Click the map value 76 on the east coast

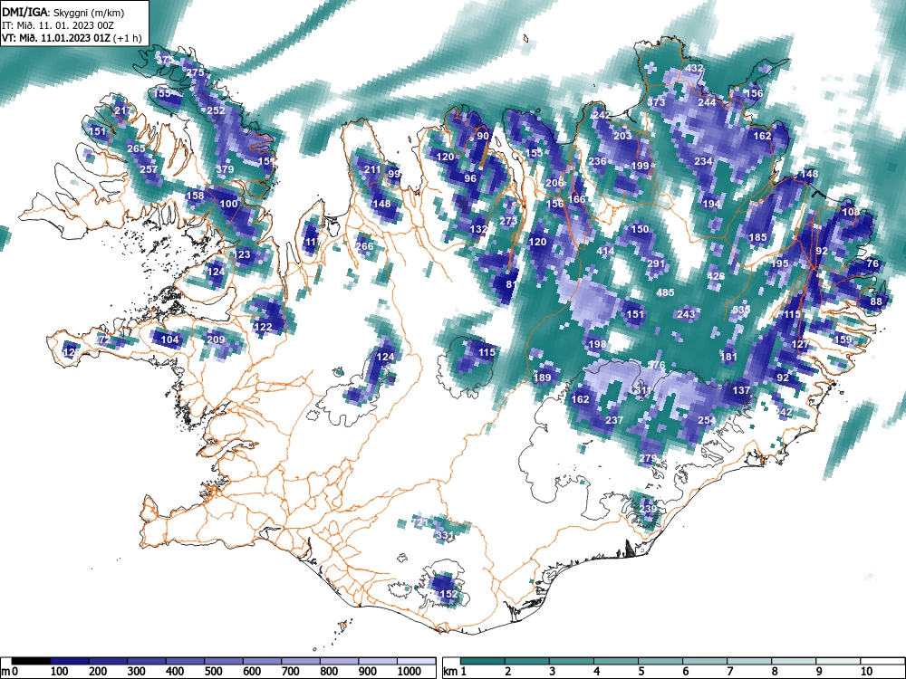click(x=872, y=263)
